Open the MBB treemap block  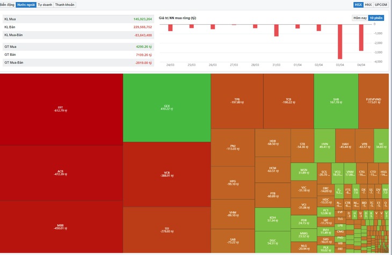[61, 227]
